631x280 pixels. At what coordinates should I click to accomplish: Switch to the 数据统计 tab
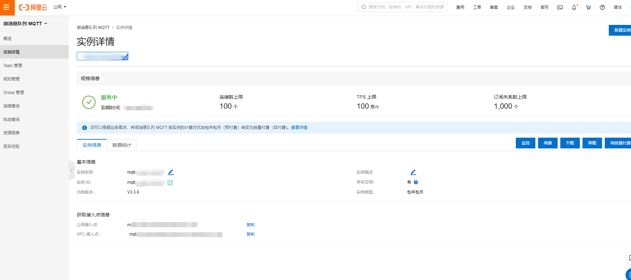click(x=122, y=145)
